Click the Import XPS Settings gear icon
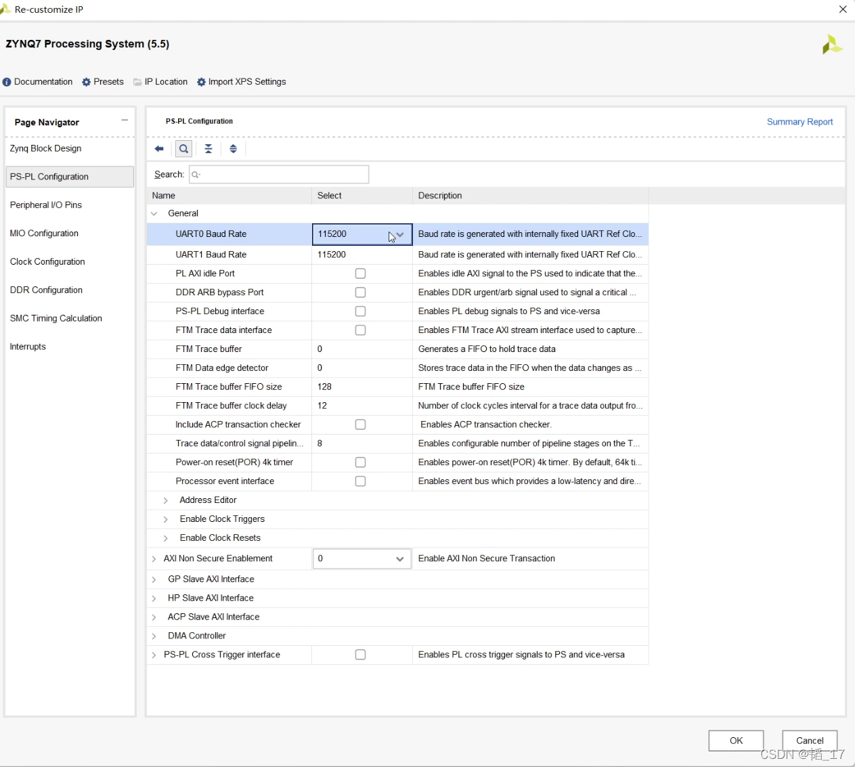Image resolution: width=855 pixels, height=767 pixels. (x=201, y=82)
